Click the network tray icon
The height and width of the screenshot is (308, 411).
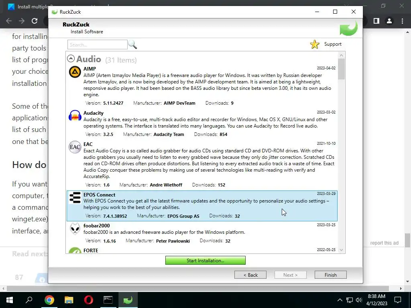350,300
